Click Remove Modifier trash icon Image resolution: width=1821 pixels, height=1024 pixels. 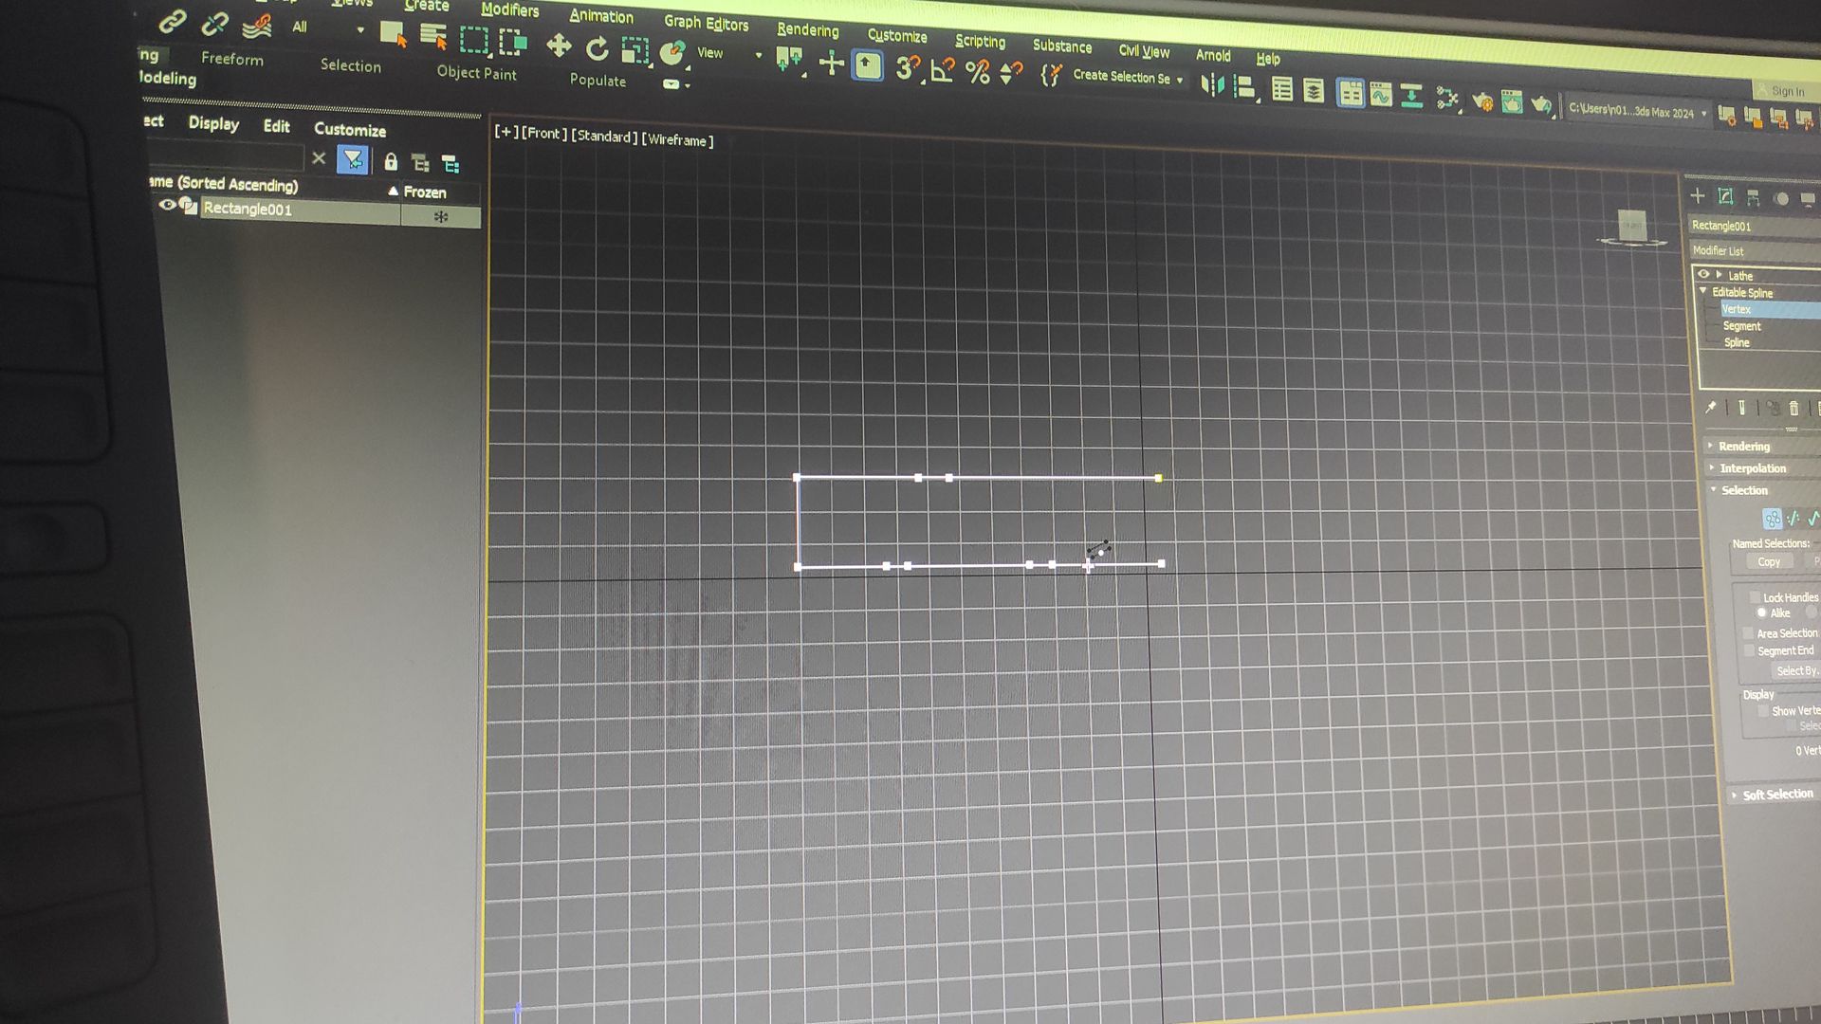click(1793, 409)
